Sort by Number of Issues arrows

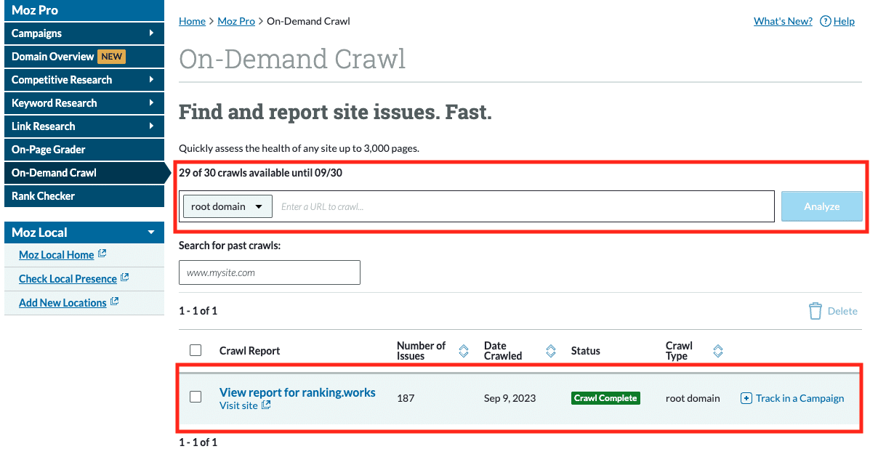click(464, 351)
